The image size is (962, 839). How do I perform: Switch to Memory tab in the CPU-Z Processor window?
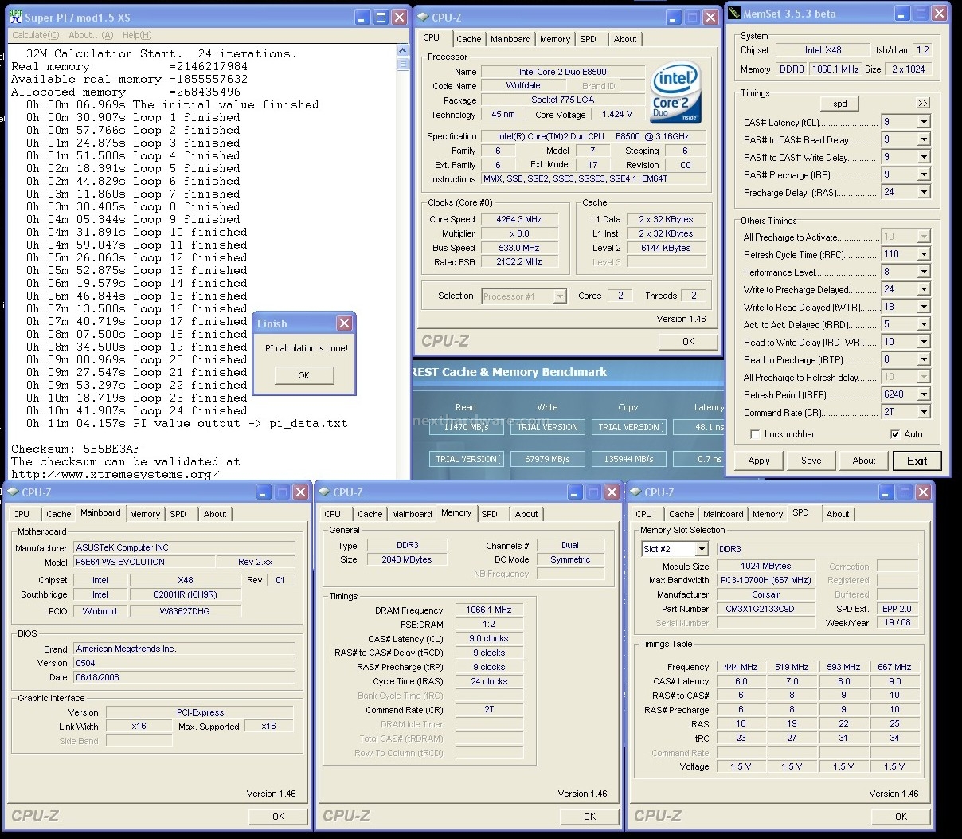[x=555, y=39]
